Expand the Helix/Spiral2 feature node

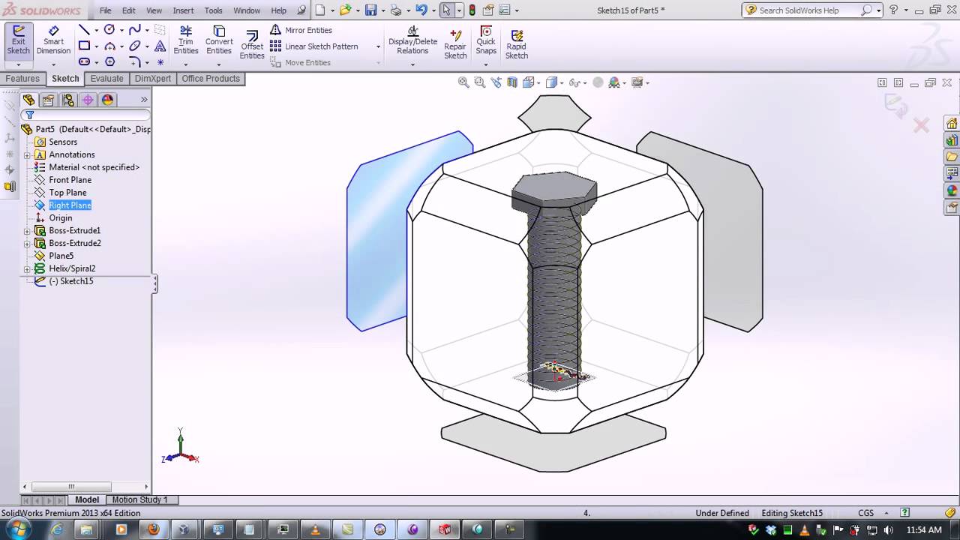(x=27, y=269)
